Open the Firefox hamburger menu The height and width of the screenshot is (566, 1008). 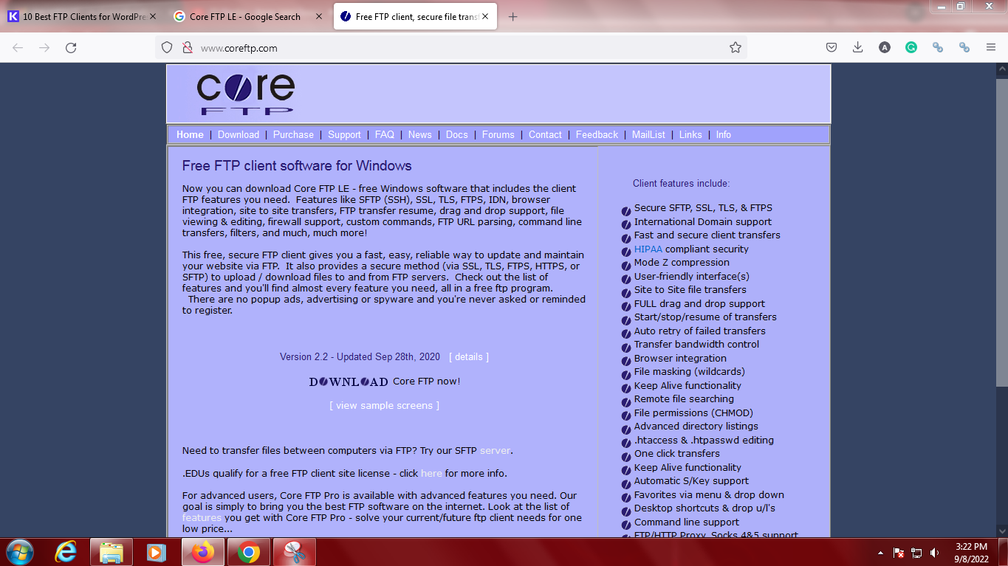991,47
